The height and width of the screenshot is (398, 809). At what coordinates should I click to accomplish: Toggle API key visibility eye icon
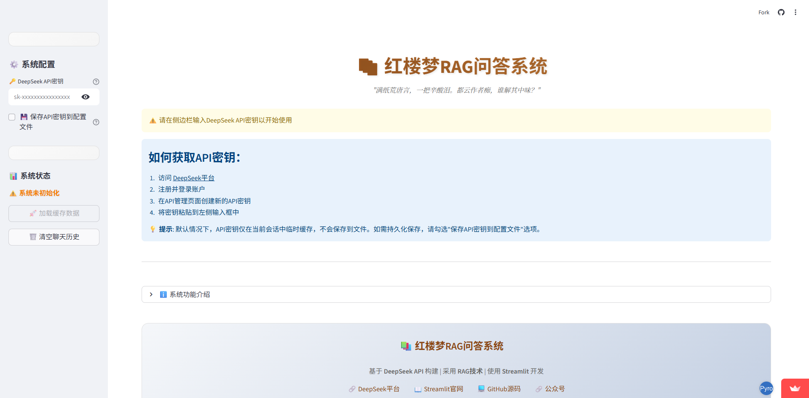(x=86, y=97)
